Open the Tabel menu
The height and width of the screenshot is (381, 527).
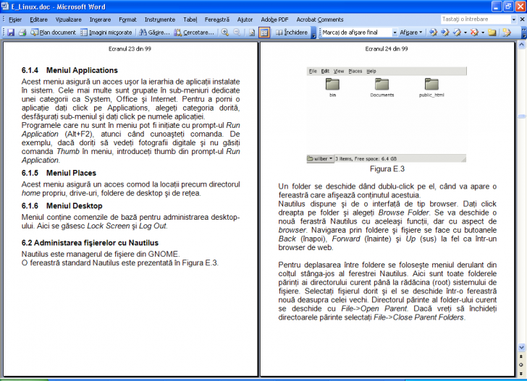tap(190, 20)
